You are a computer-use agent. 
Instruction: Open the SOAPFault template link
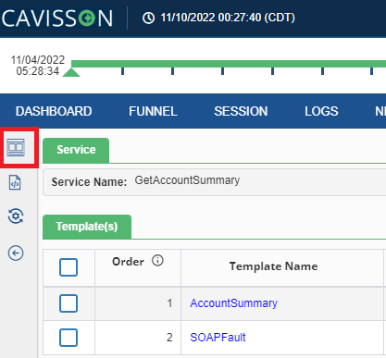point(218,338)
